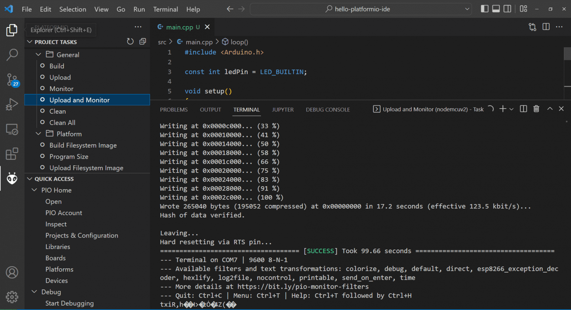Collapse the General tasks section

coord(38,54)
